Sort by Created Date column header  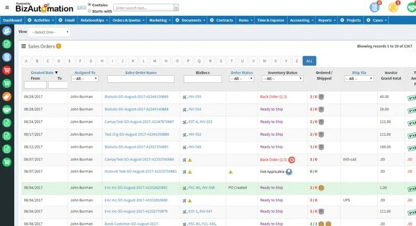click(x=42, y=73)
